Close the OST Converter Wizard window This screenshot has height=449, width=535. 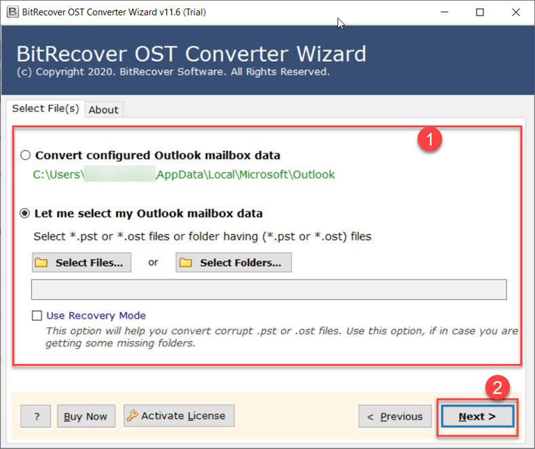[x=516, y=12]
